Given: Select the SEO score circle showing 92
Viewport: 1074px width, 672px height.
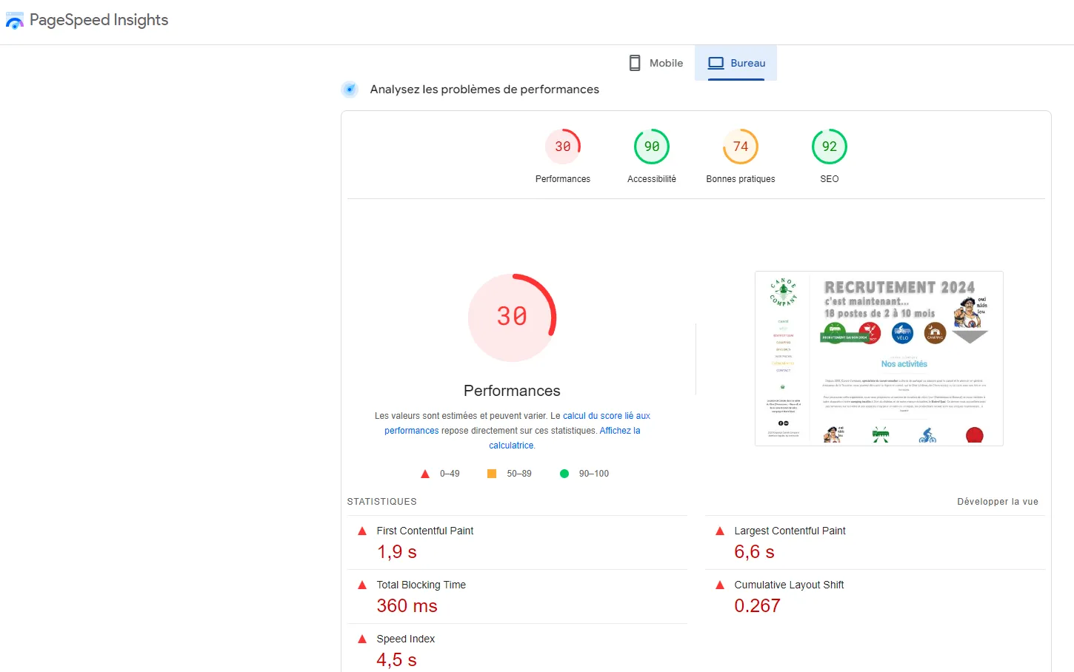Looking at the screenshot, I should (829, 146).
